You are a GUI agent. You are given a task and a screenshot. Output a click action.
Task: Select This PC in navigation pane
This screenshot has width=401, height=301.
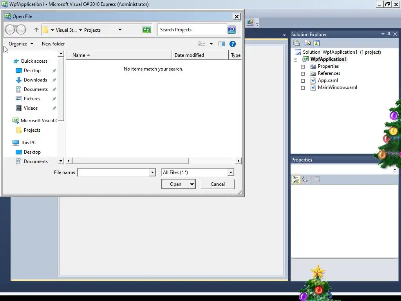pos(28,143)
